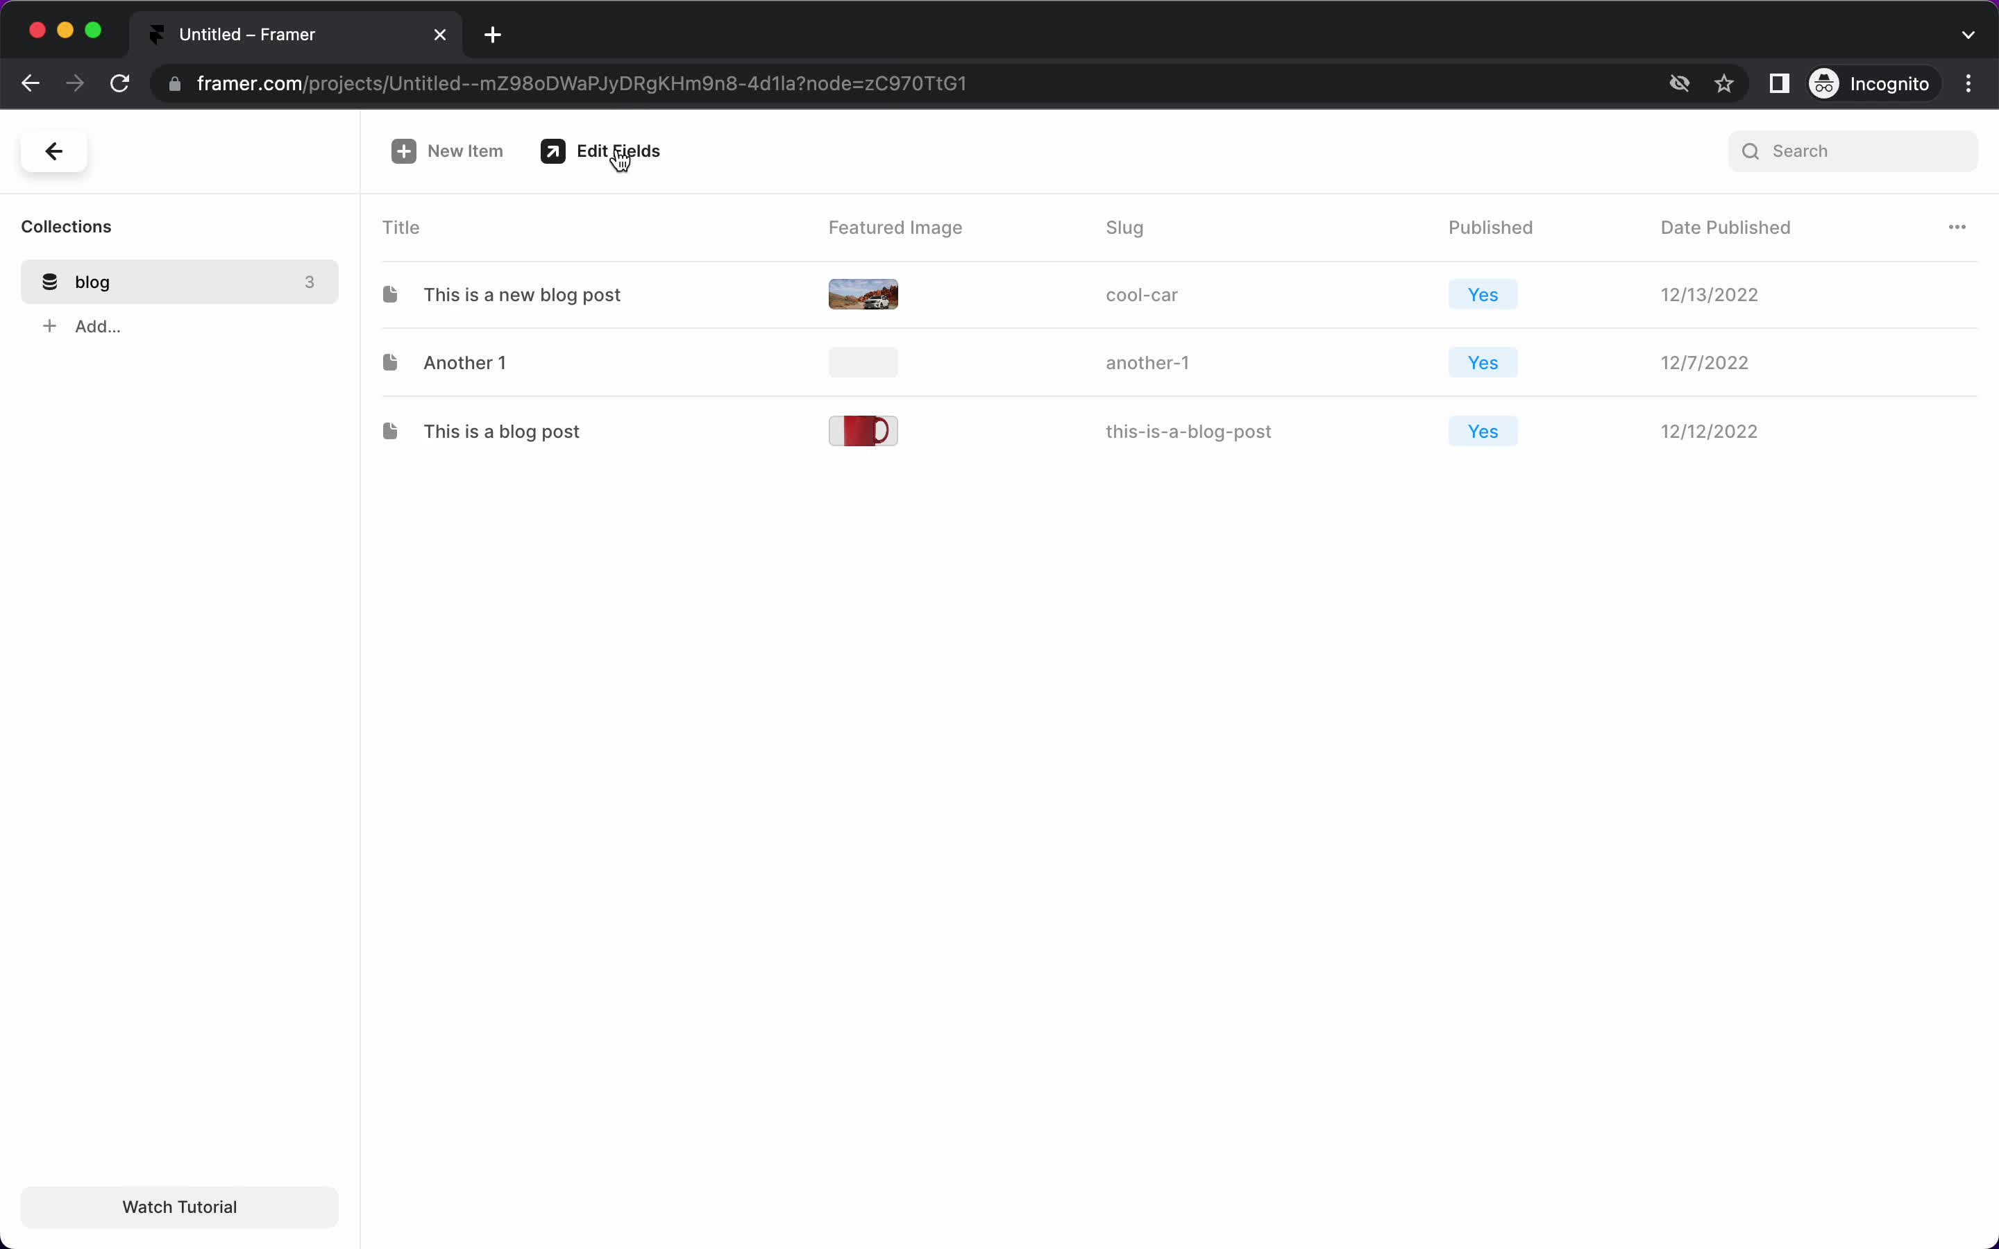This screenshot has height=1249, width=1999.
Task: Click New Item button to add entry
Action: [448, 151]
